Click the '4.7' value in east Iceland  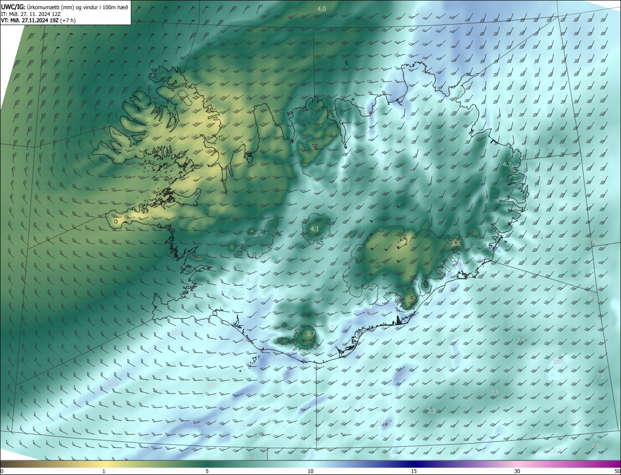pos(507,165)
